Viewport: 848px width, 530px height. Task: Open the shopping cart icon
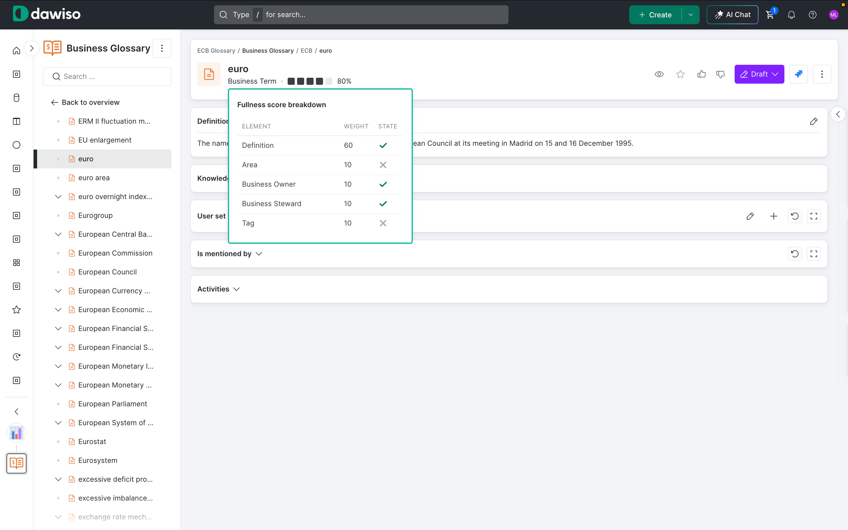click(x=770, y=15)
